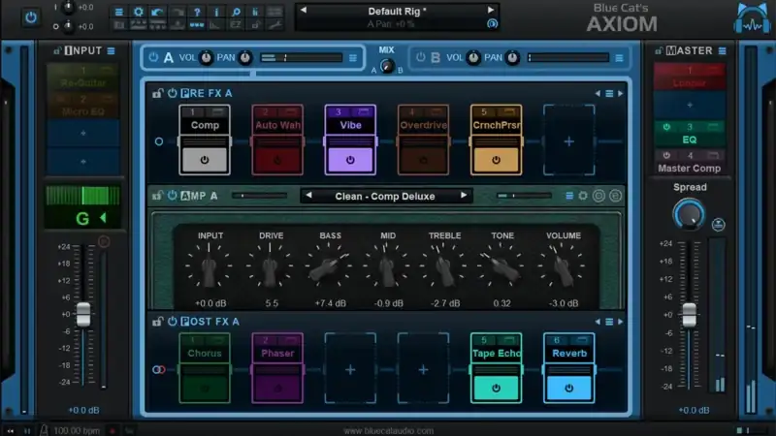Screen dimensions: 776x436
Task: Click the tuner note G display
Action: (x=82, y=218)
